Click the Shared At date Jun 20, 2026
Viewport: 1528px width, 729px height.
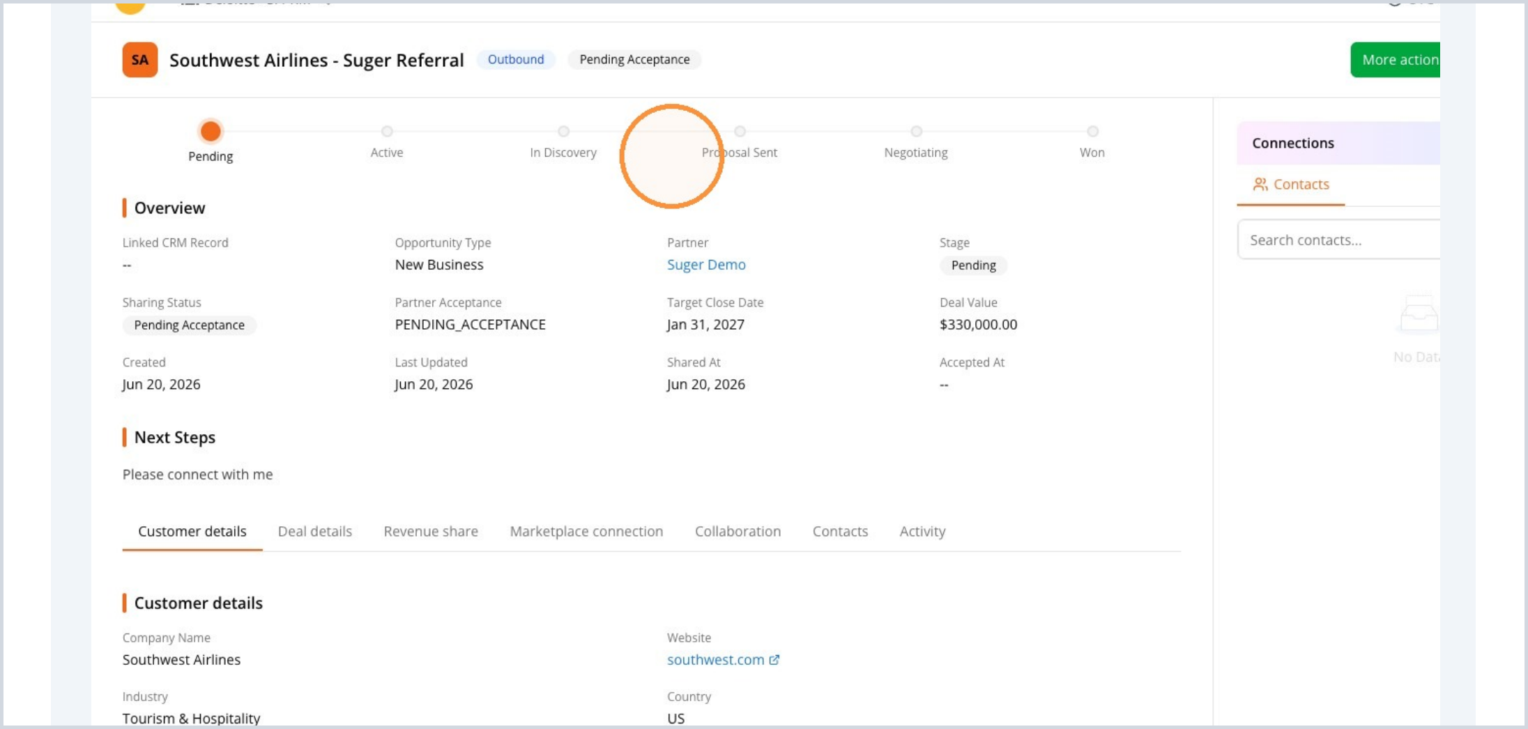coord(706,385)
